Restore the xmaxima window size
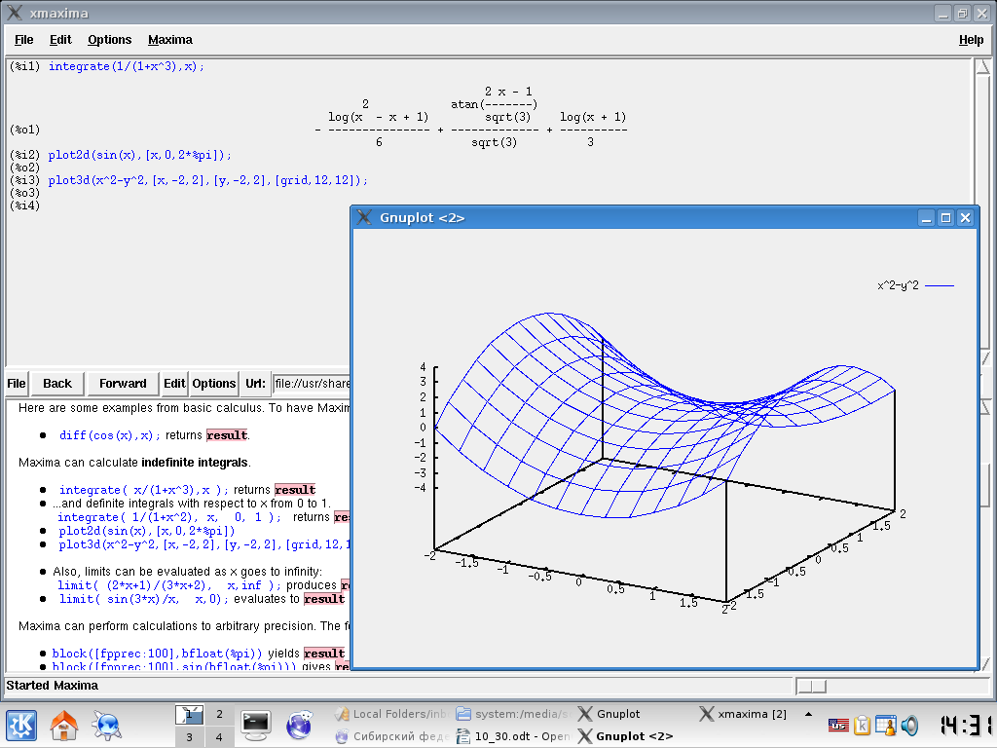 (x=963, y=14)
